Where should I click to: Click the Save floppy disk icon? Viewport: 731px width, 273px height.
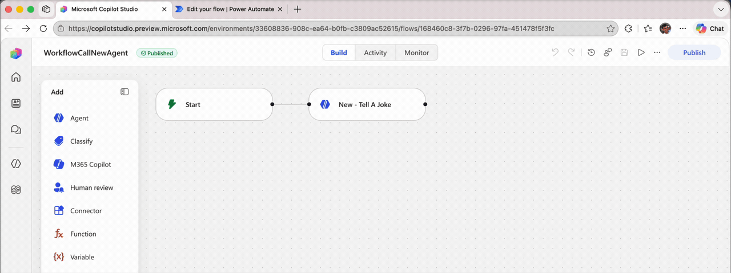[x=624, y=52]
